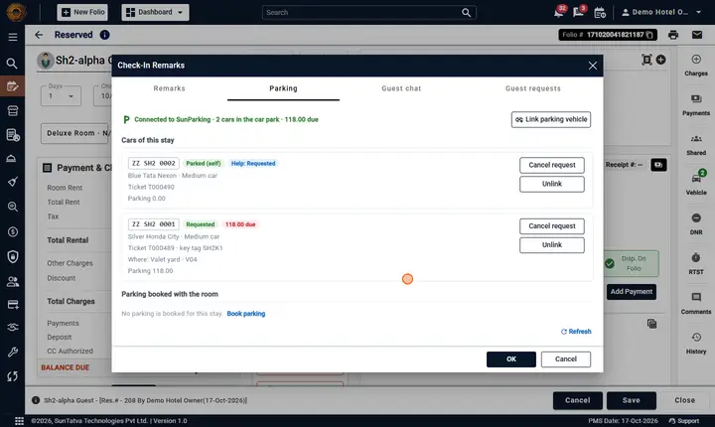Click the add circle plus icon near guest header
Image resolution: width=715 pixels, height=427 pixels.
click(x=660, y=60)
